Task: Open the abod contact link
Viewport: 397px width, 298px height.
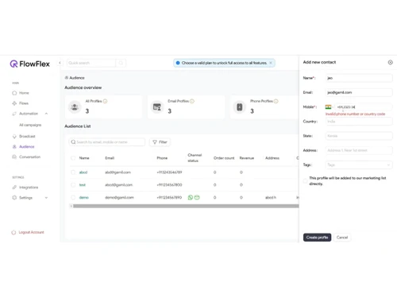Action: [x=83, y=172]
